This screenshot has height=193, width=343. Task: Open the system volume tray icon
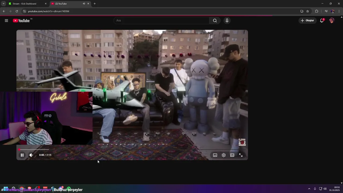325,189
